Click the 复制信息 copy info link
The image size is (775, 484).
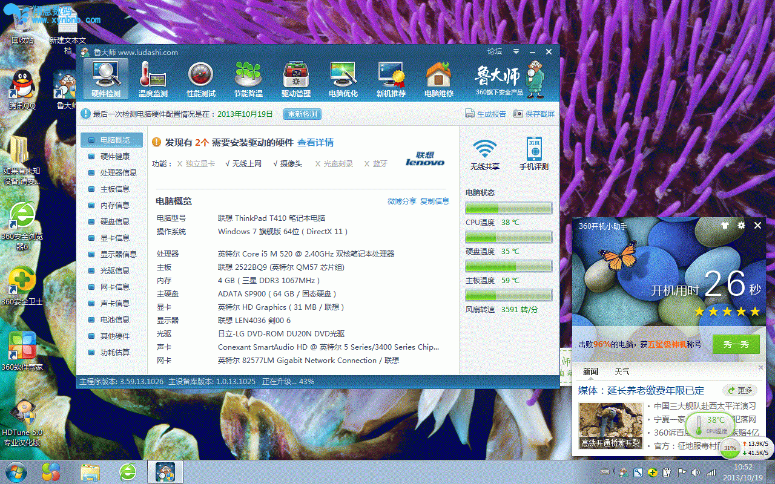point(435,201)
